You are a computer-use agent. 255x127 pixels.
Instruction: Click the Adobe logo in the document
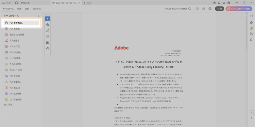pos(121,48)
